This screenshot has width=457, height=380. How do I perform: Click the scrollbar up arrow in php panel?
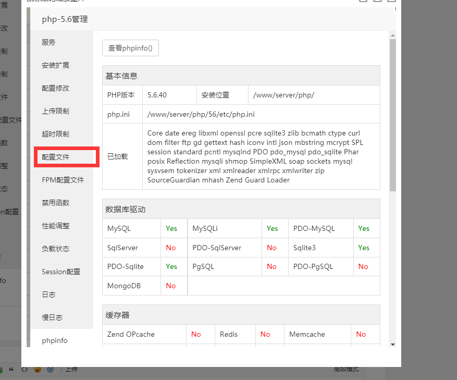392,35
